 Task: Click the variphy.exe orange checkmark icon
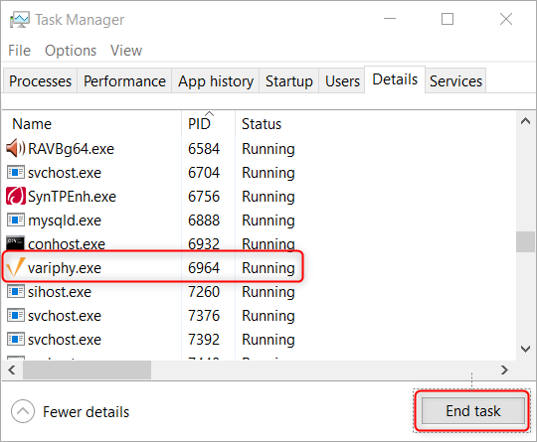pyautogui.click(x=15, y=267)
